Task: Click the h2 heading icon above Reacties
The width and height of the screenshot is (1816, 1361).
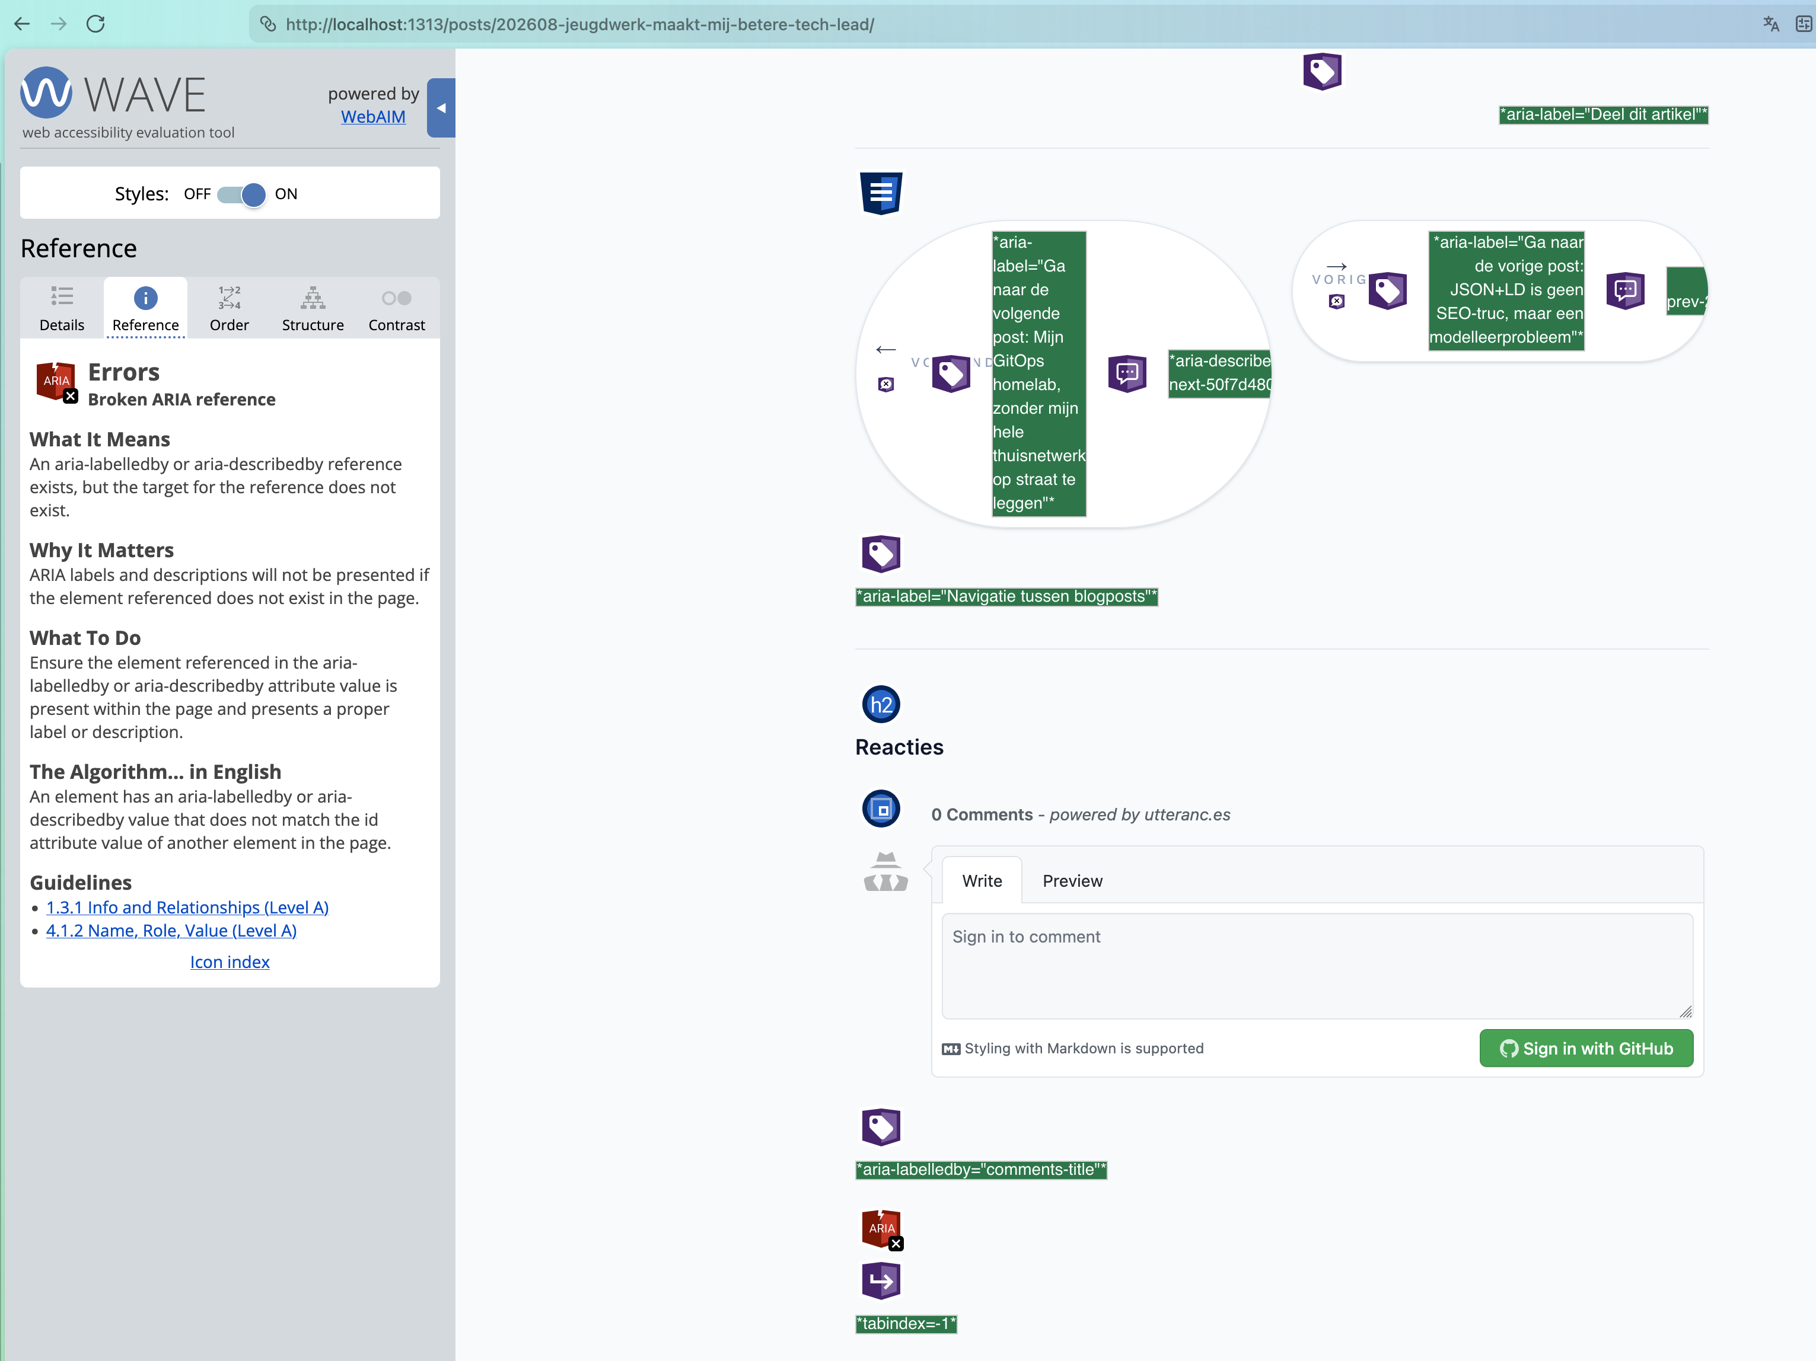Action: 881,704
